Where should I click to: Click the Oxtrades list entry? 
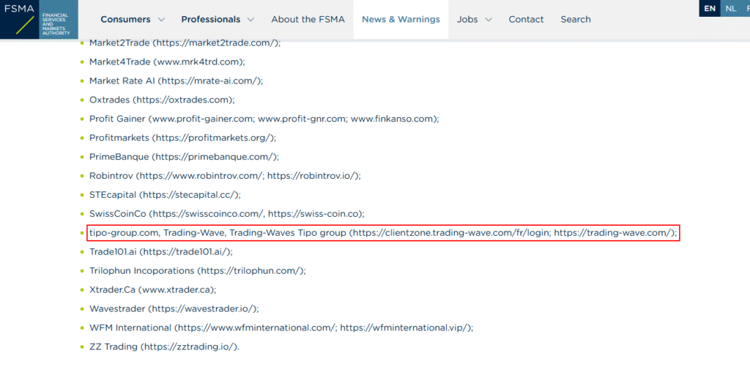tap(162, 100)
